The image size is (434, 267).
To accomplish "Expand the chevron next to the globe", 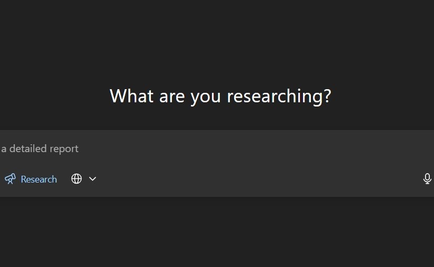I will coord(93,179).
